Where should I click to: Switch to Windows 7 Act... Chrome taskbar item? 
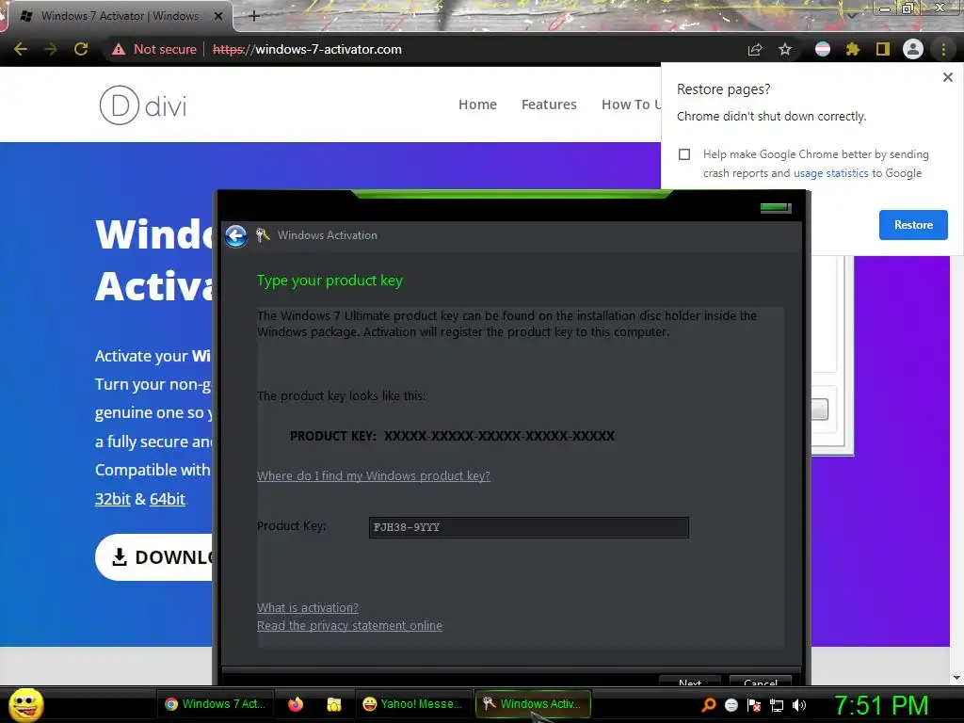point(216,704)
